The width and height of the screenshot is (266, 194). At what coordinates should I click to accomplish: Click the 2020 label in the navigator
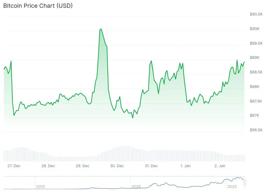tap(136, 186)
